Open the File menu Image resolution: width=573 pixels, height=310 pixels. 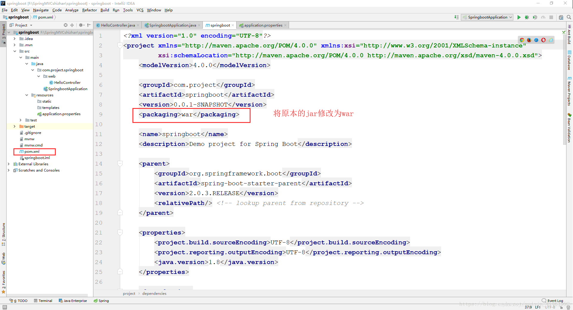[x=4, y=10]
